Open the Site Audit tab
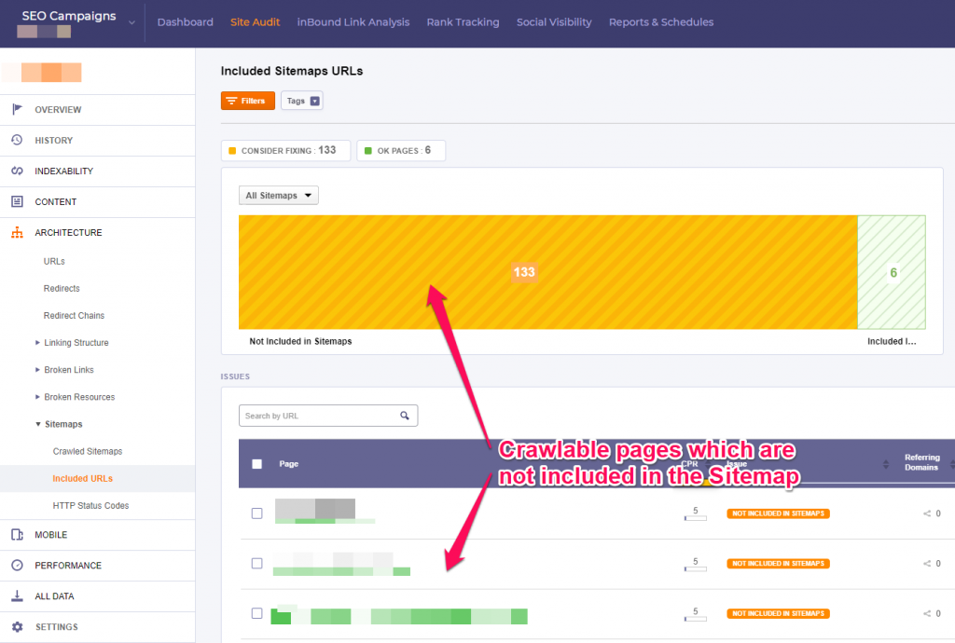Image resolution: width=955 pixels, height=643 pixels. [x=256, y=22]
